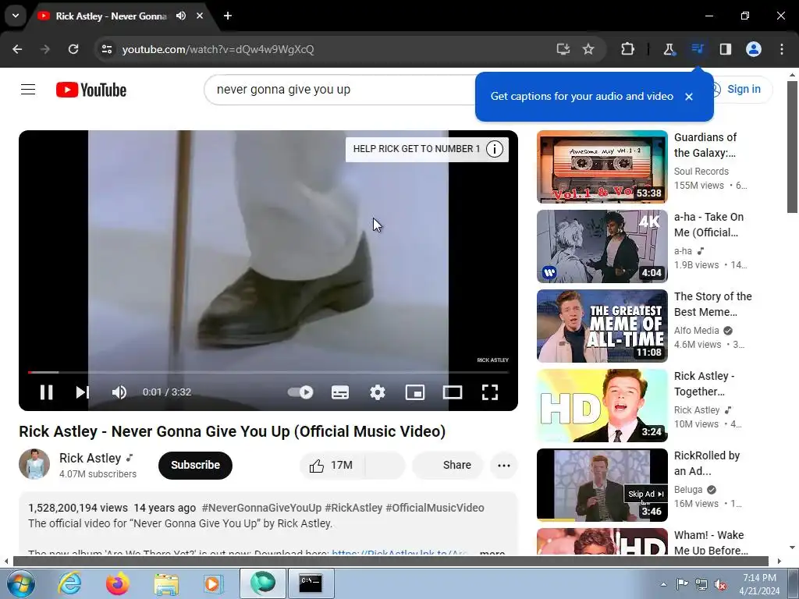Mute the tab via speaker icon

(x=181, y=16)
